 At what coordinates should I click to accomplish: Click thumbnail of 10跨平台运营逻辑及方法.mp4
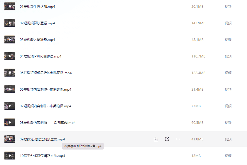[x=10, y=156]
